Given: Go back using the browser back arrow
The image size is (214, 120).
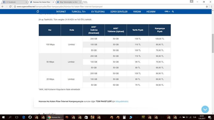Looking at the screenshot, I should 3,7.
